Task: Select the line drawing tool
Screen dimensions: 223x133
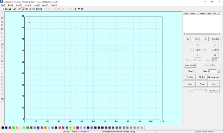Action: coord(2,14)
